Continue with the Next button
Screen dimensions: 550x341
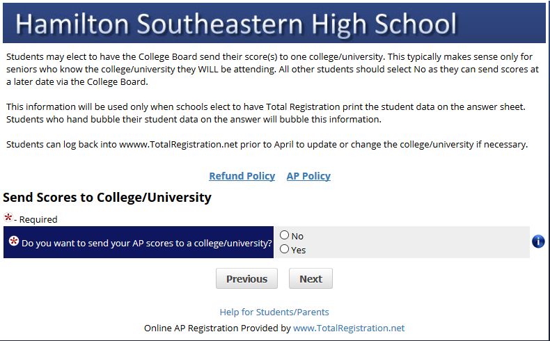[311, 278]
